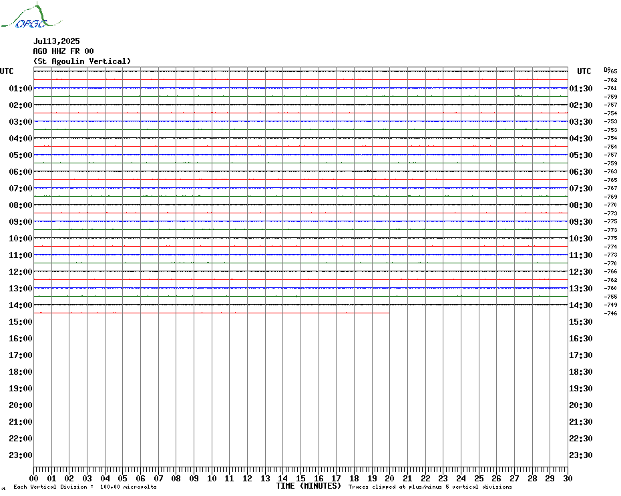Click the 14:00 hour label
The image size is (621, 496).
21,305
